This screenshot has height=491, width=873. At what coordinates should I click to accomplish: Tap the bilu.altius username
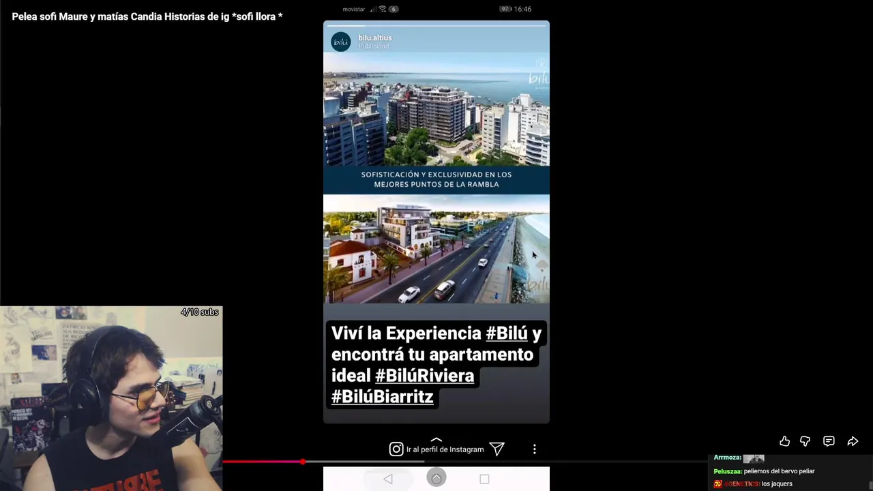(x=375, y=38)
